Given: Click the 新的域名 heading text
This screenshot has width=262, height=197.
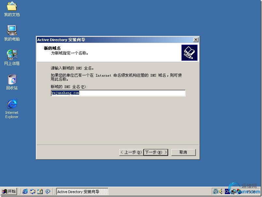Looking at the screenshot, I should pyautogui.click(x=52, y=48).
